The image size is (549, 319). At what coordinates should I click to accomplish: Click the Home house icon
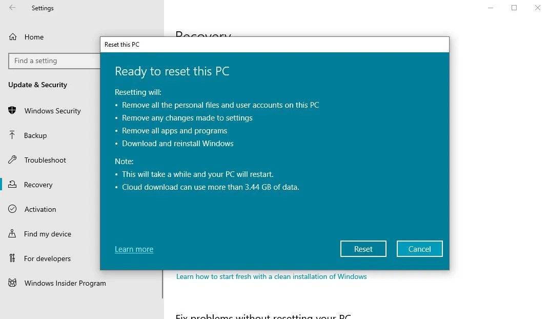[13, 37]
